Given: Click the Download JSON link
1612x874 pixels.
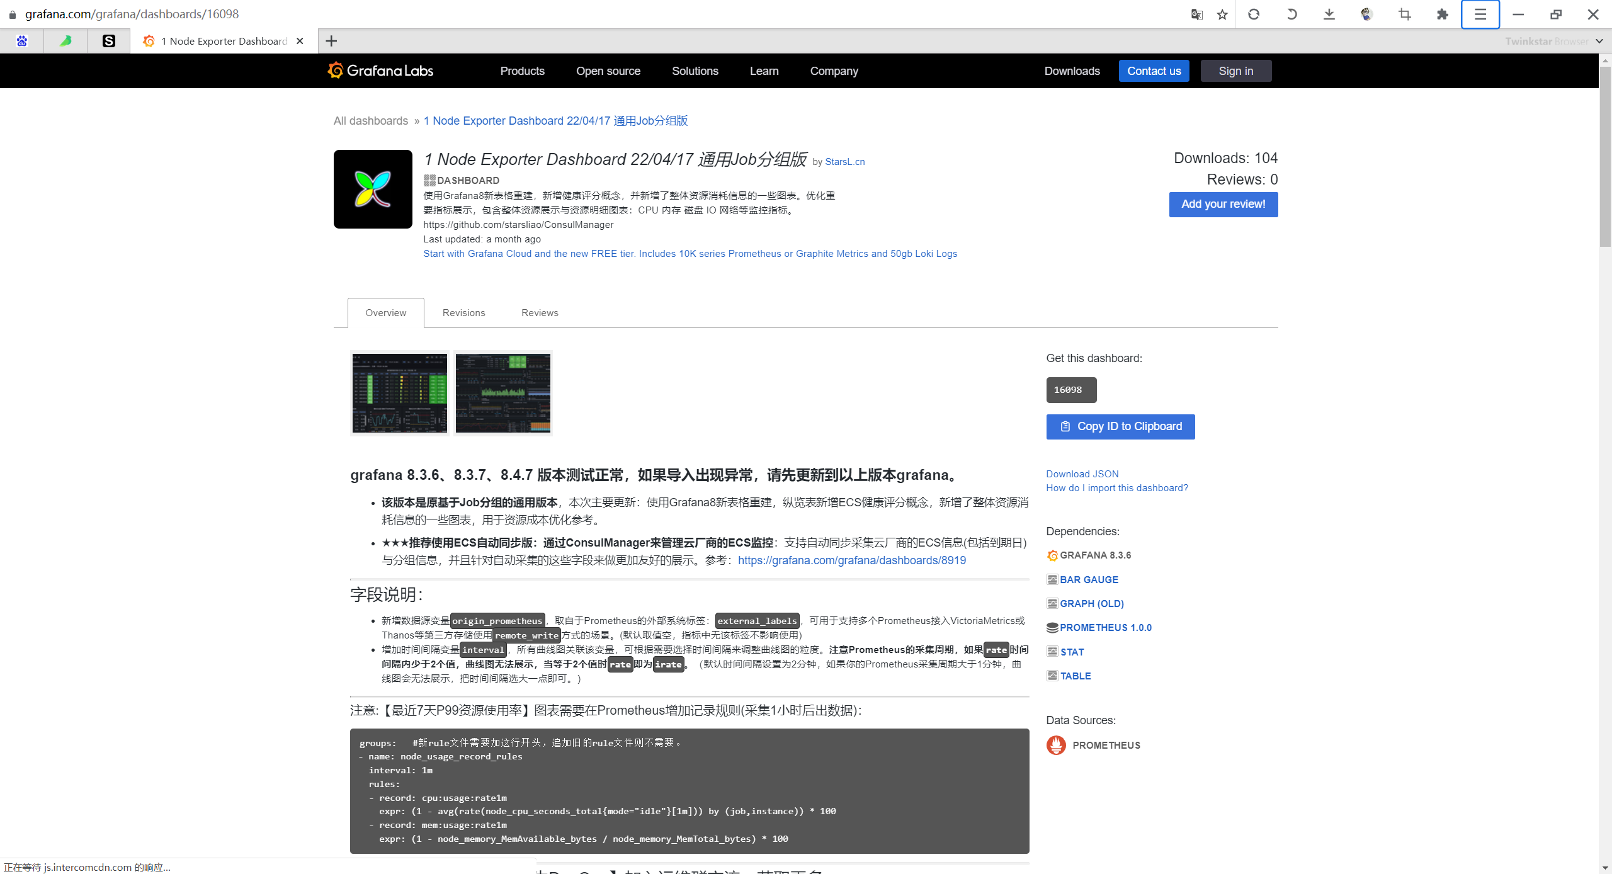Looking at the screenshot, I should coord(1082,474).
